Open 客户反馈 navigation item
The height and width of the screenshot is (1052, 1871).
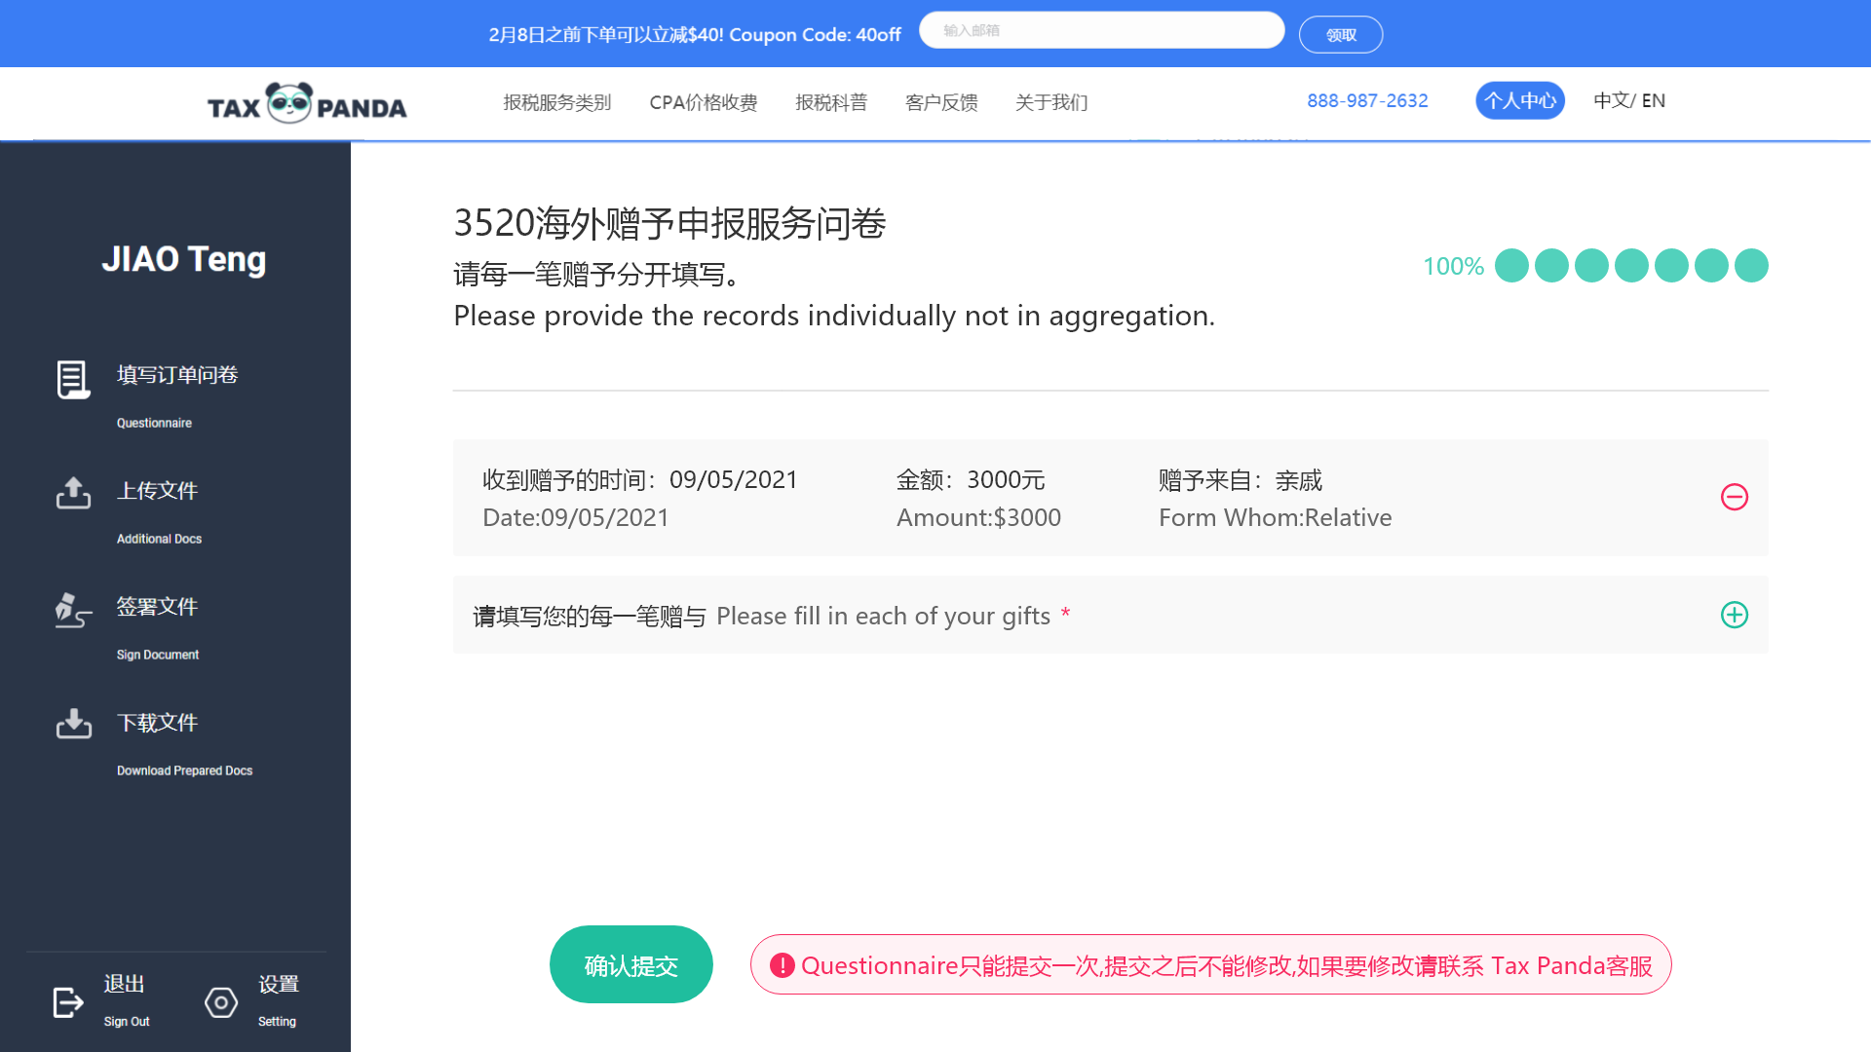pyautogui.click(x=940, y=102)
